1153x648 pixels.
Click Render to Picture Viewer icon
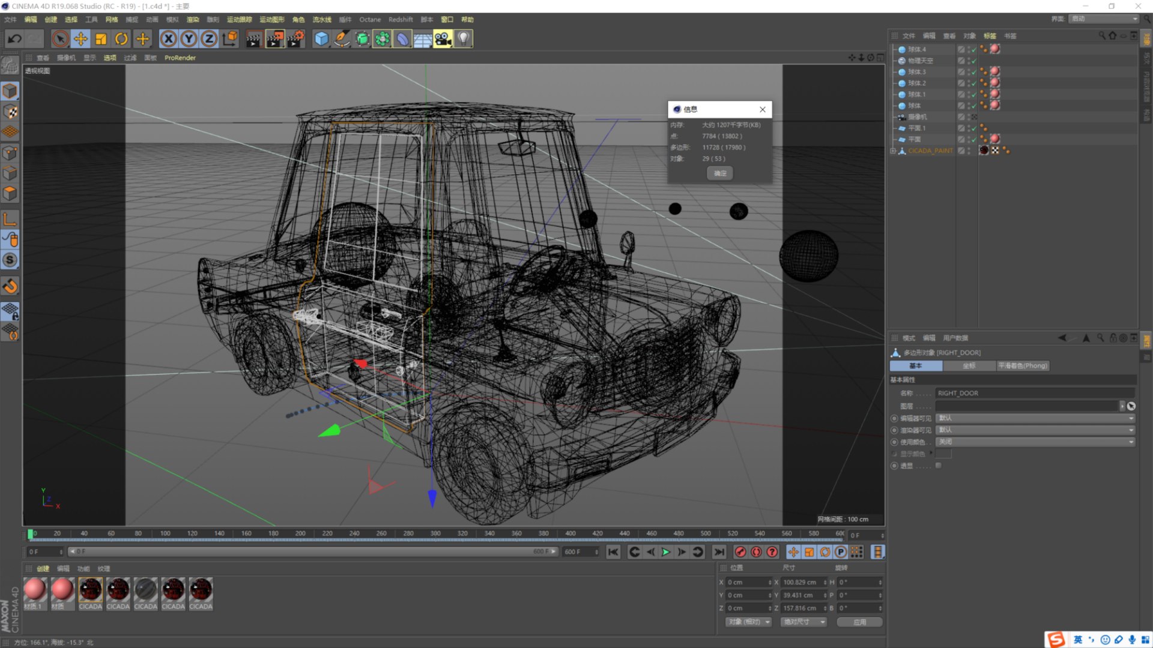[274, 39]
